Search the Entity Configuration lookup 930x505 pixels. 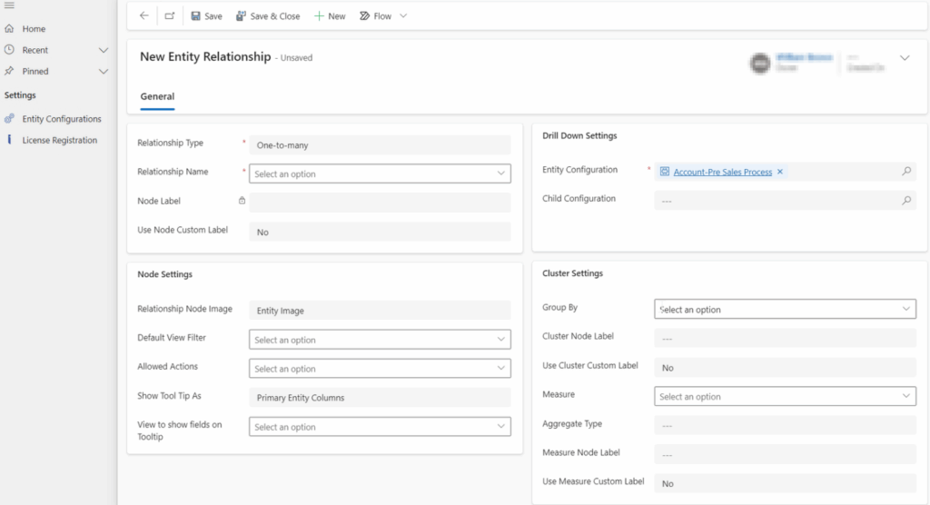coord(906,172)
